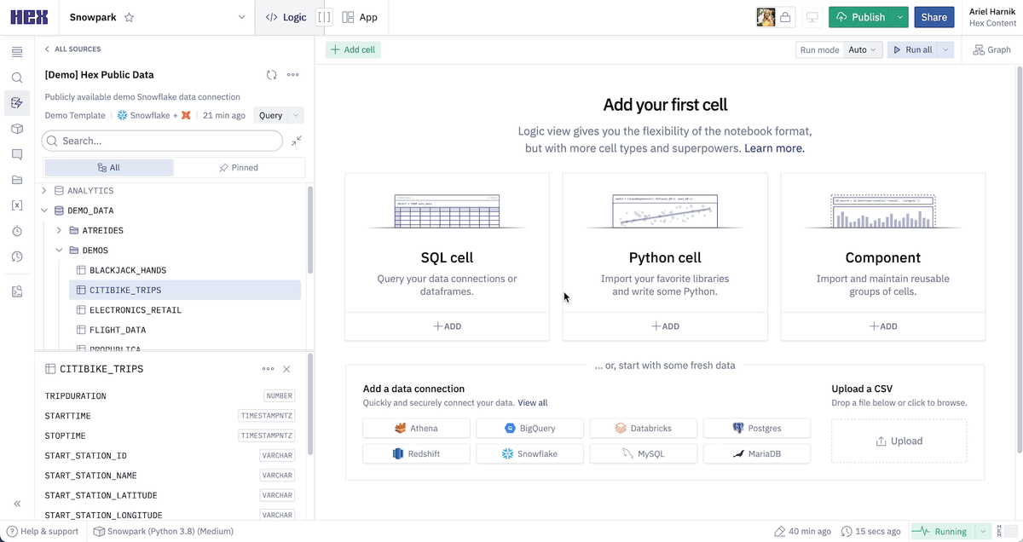Choose the Databricks data connection
The width and height of the screenshot is (1023, 542).
(643, 429)
